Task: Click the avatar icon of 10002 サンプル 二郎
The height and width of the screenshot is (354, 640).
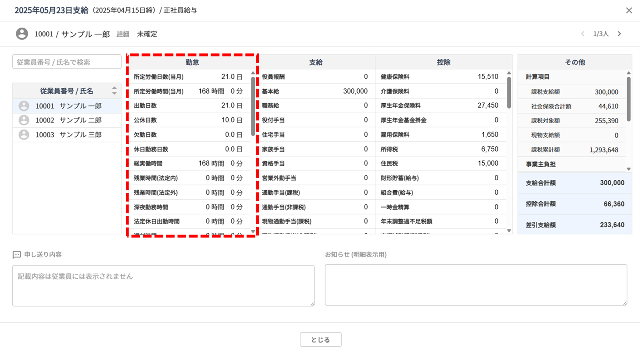Action: click(x=24, y=120)
